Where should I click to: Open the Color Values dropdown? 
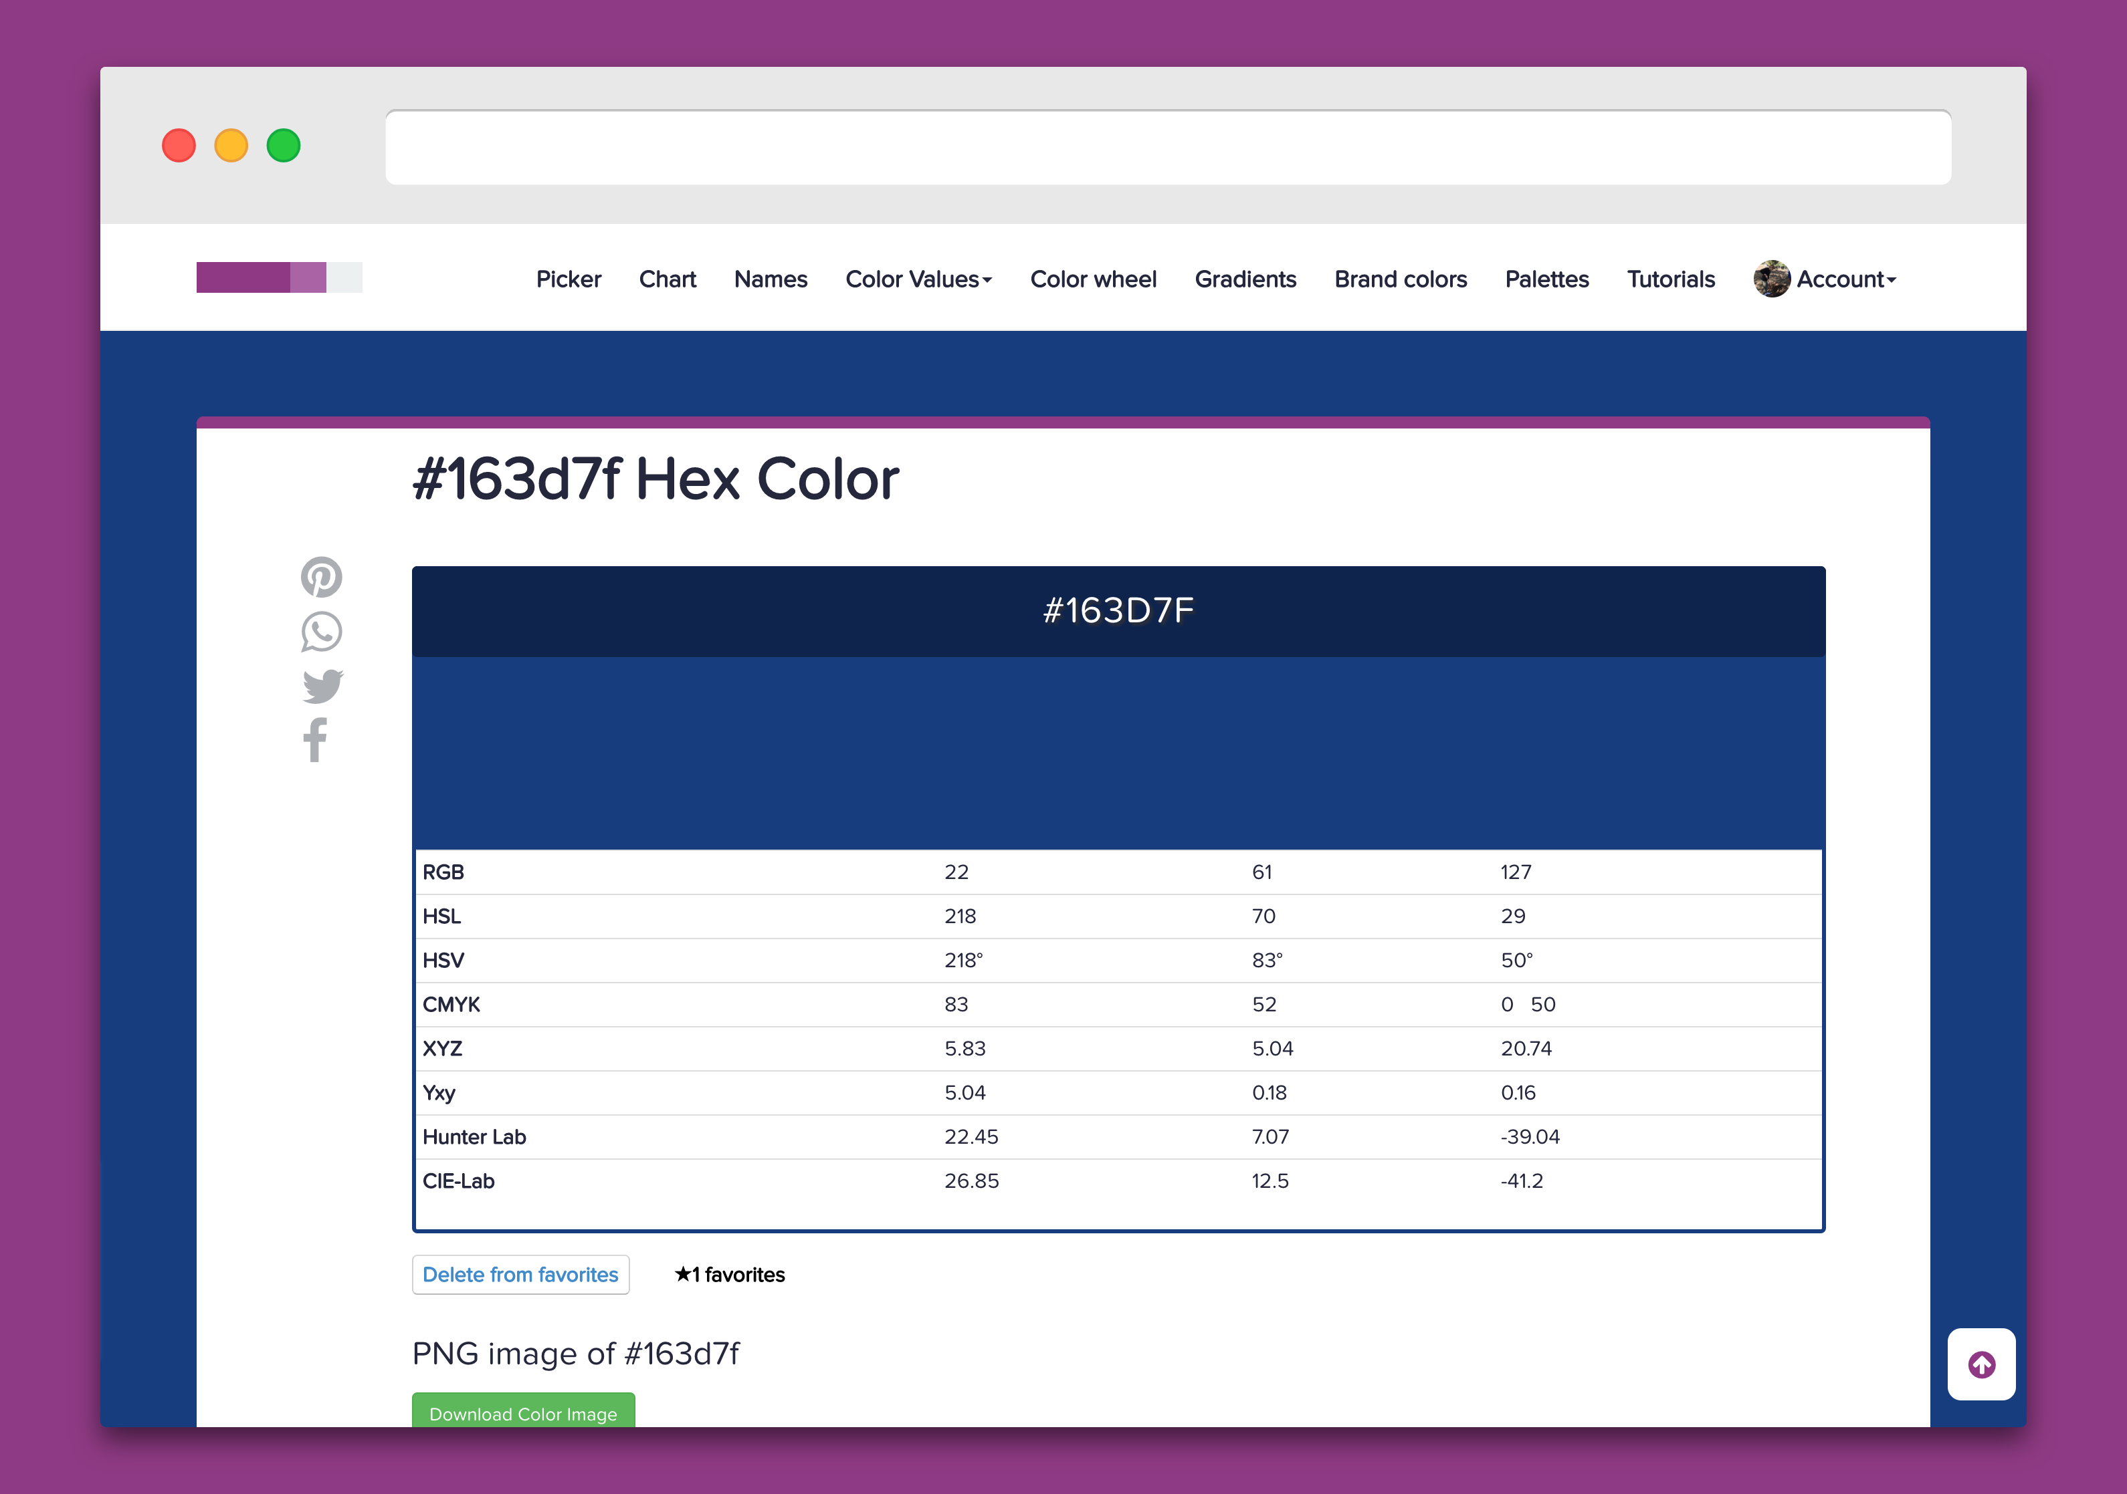click(917, 279)
